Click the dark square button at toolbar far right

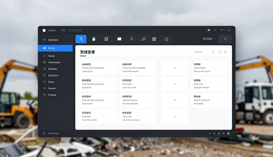click(x=225, y=39)
